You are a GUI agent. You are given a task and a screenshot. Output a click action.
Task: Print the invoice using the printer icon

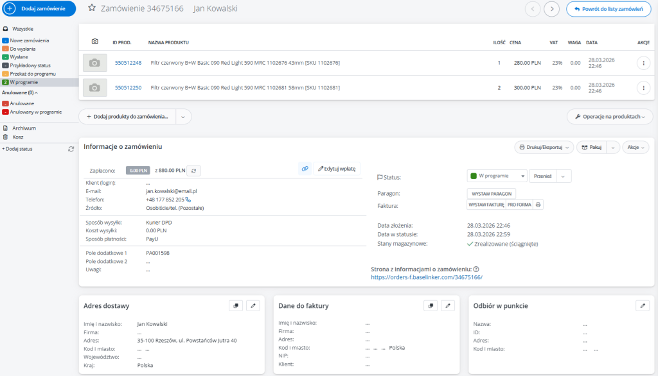(538, 205)
